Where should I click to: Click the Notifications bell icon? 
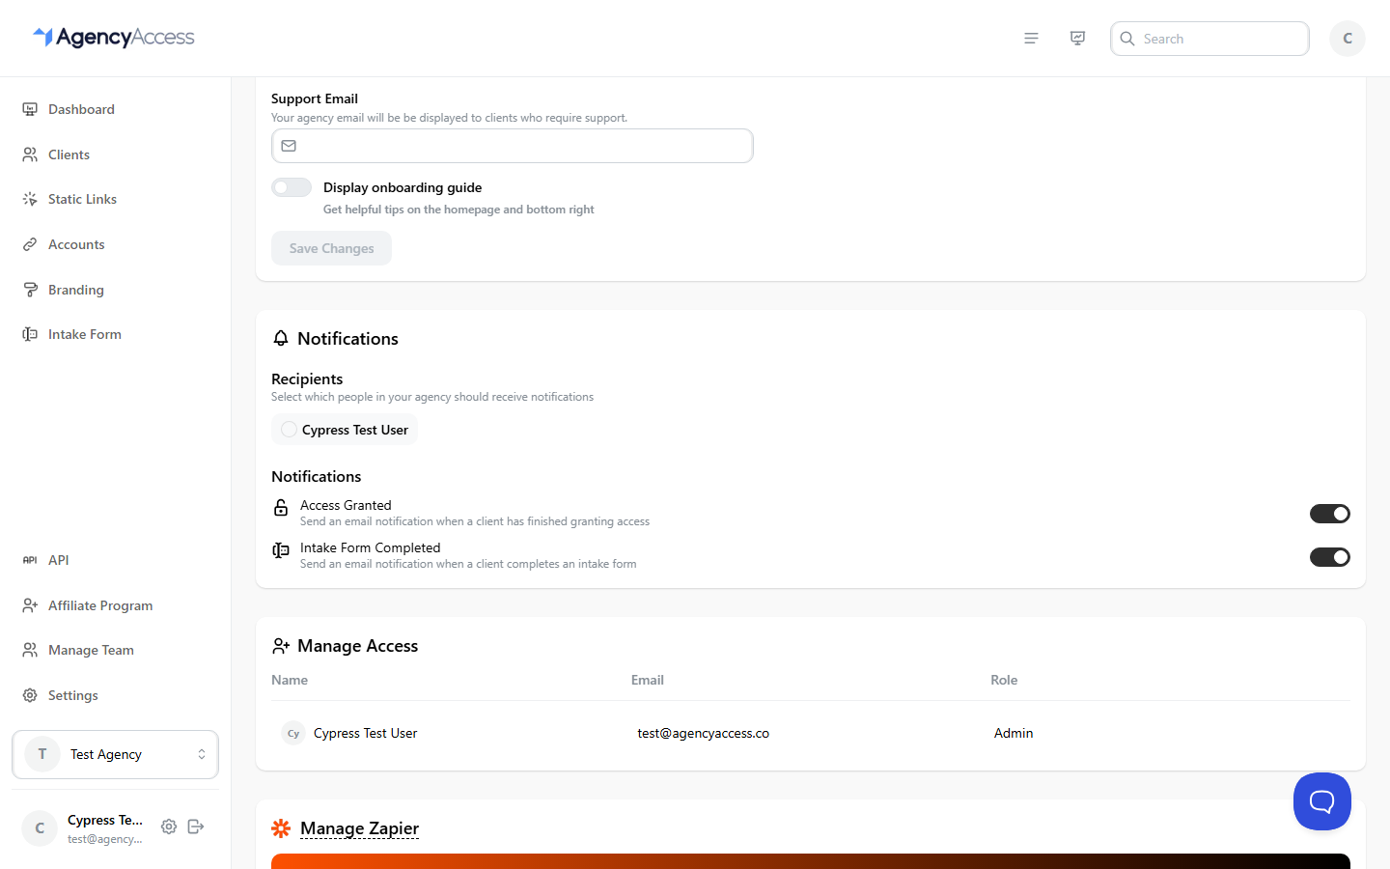click(281, 338)
